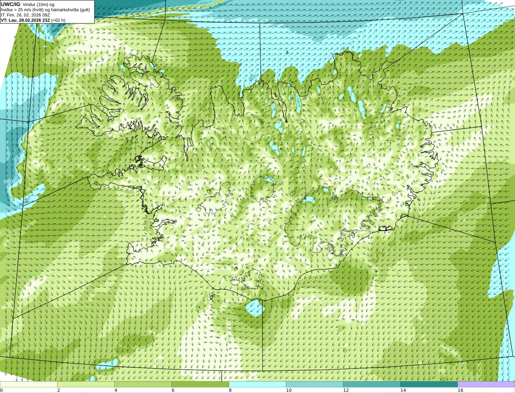Click the 'VT: Lau. 28.02.2026 23Z (+62 h)' line
This screenshot has height=393, width=515.
tap(33, 20)
